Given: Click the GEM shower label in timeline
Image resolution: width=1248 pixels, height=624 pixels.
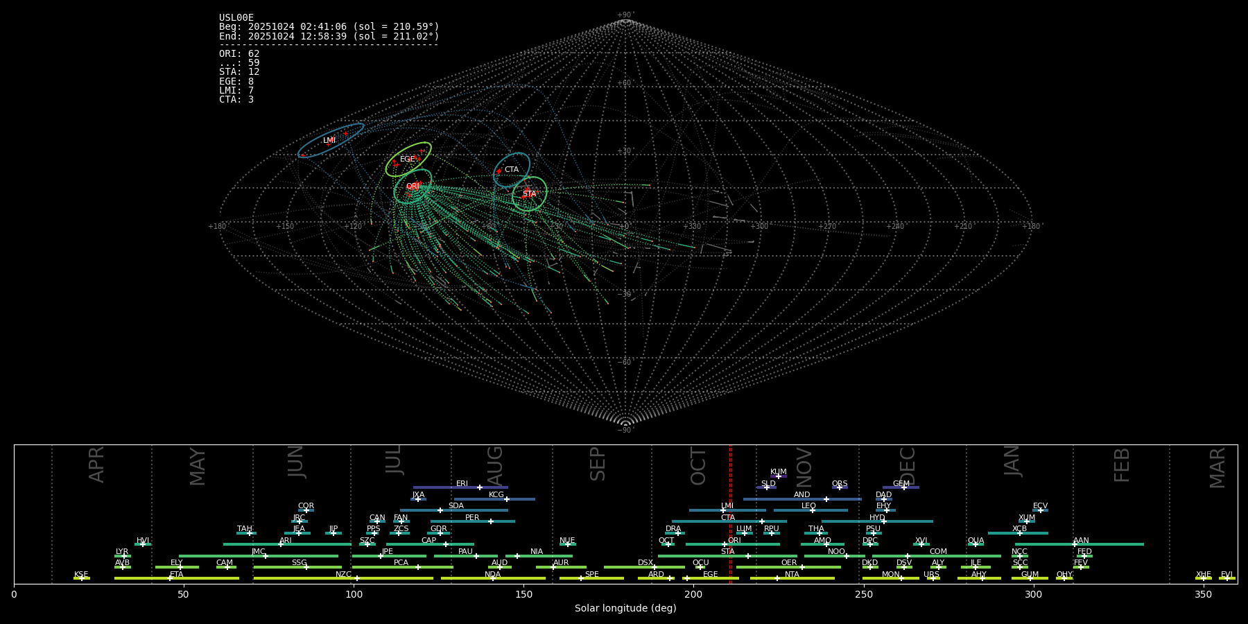Looking at the screenshot, I should [x=901, y=484].
